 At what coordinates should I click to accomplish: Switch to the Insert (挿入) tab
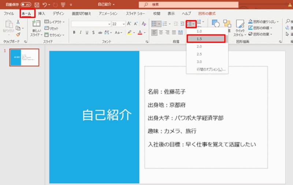point(41,14)
